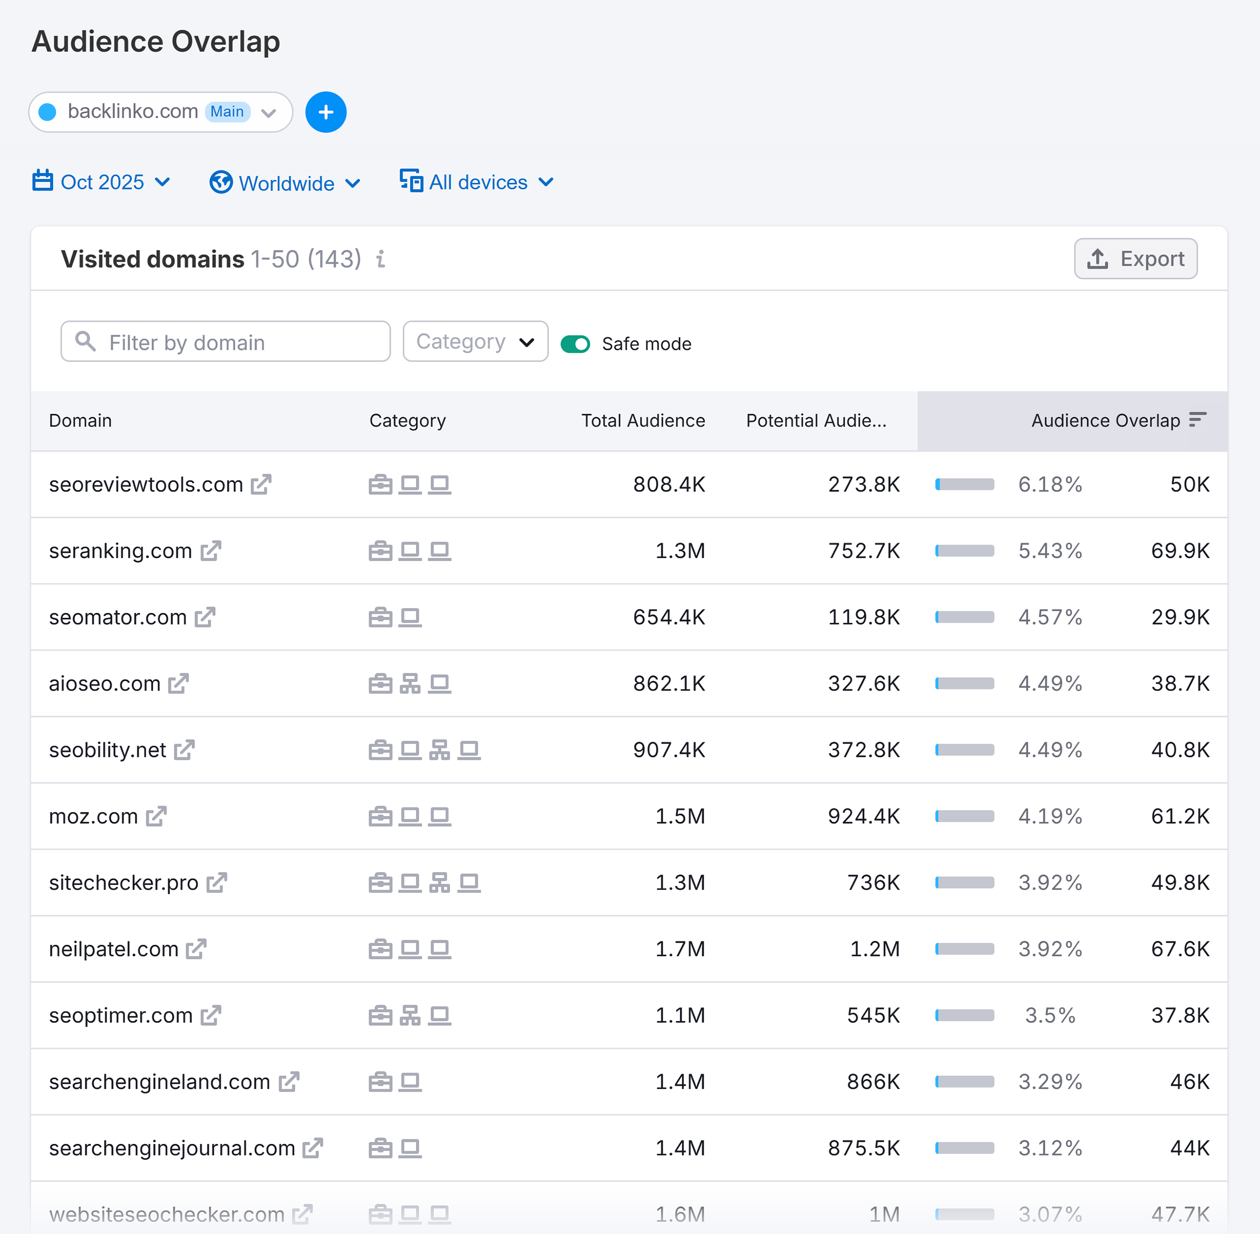Click the network category icon for aioseo.com
Screen dimensions: 1260x1234
click(410, 683)
